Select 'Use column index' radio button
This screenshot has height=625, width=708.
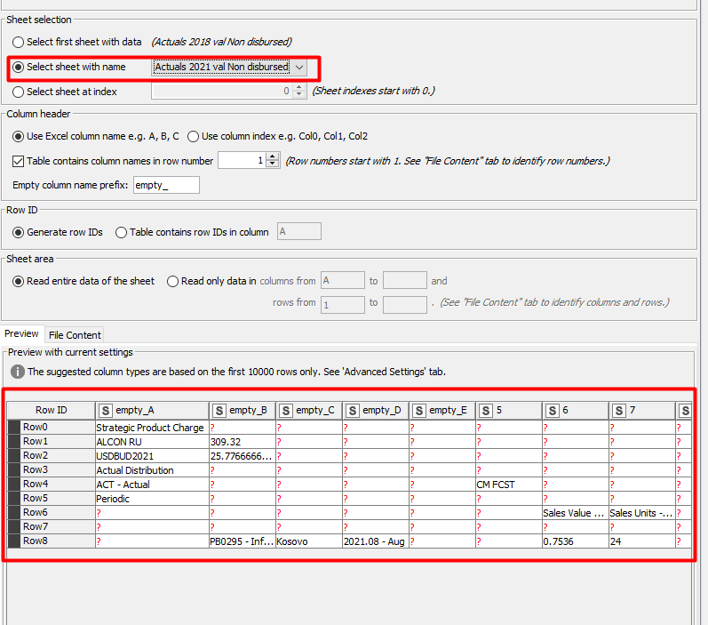pos(194,137)
